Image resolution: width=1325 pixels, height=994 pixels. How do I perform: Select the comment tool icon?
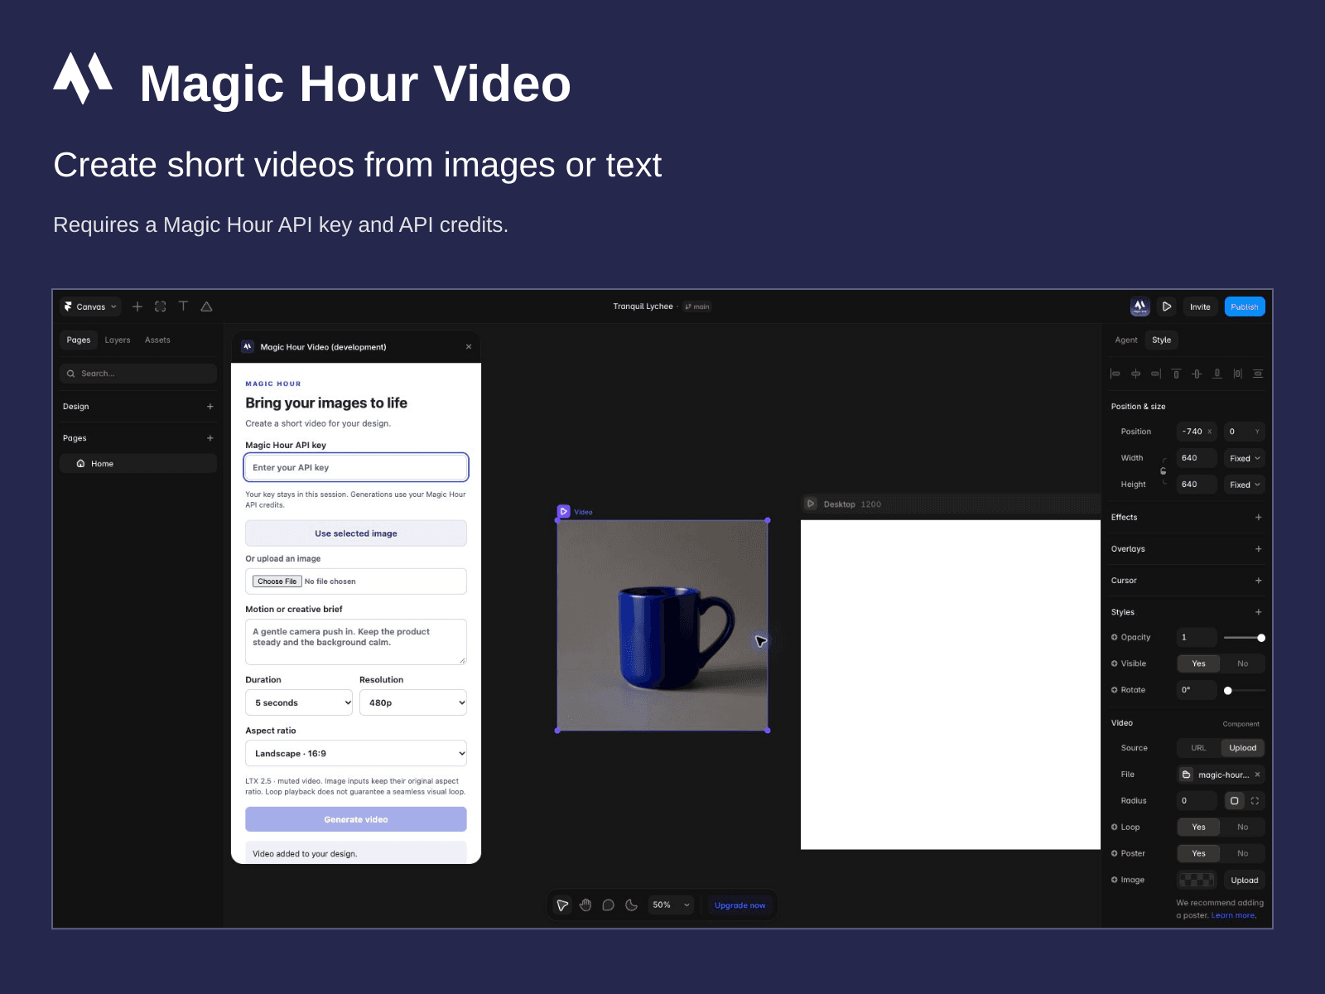tap(609, 905)
